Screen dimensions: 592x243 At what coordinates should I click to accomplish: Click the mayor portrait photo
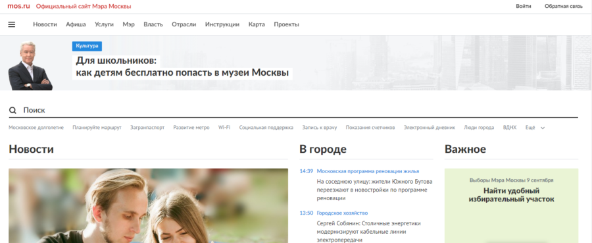(30, 66)
